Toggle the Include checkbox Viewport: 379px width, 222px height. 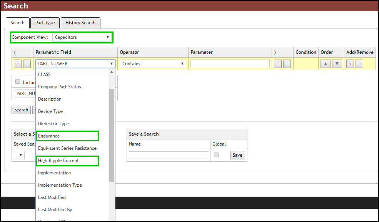coord(18,81)
